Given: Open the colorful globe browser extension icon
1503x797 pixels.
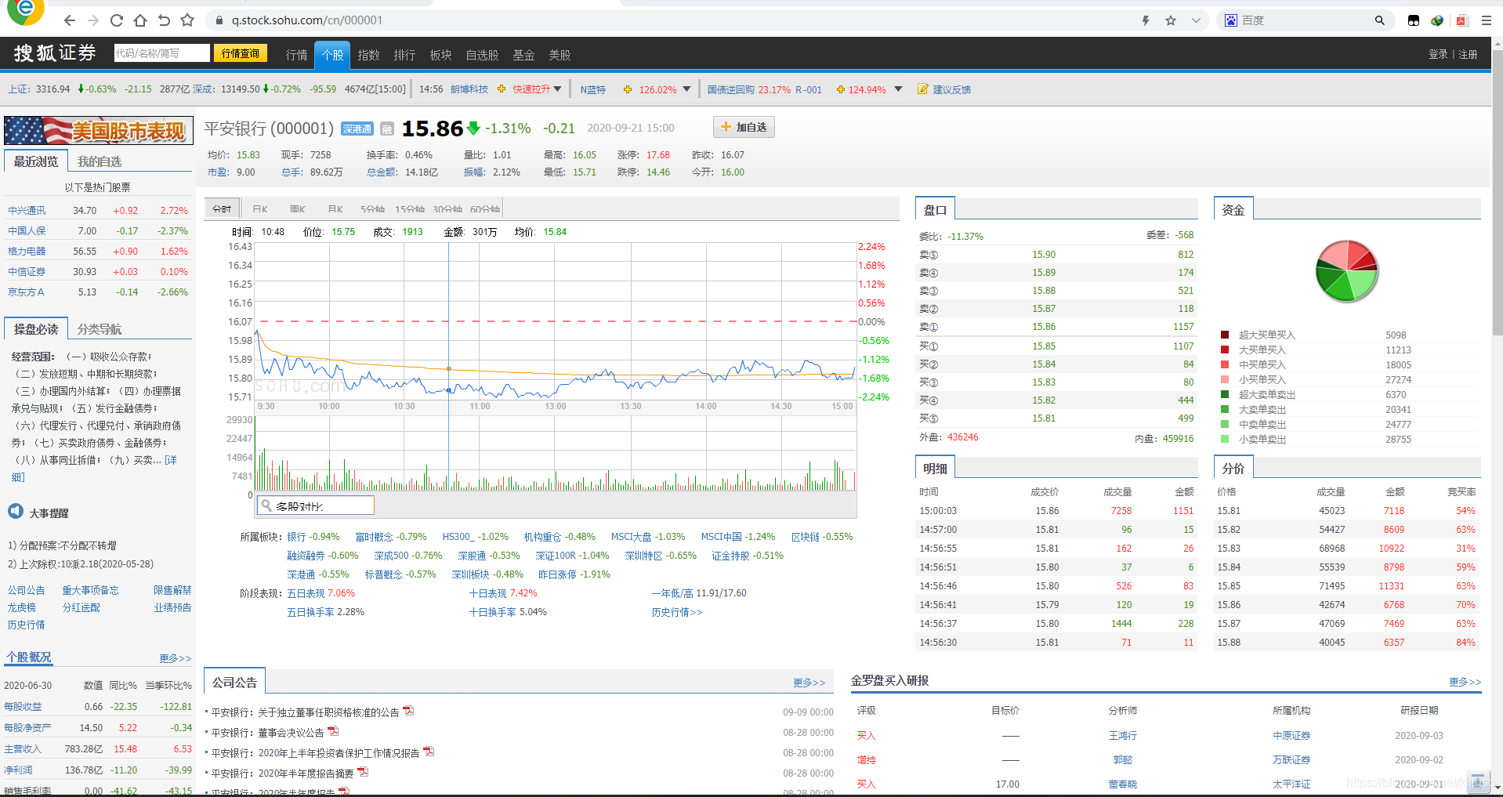Looking at the screenshot, I should coord(1437,20).
